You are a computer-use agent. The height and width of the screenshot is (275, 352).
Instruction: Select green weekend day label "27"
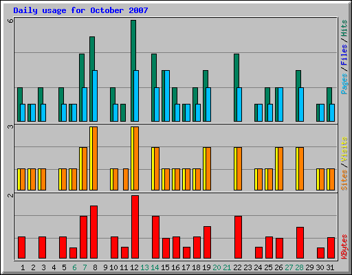pos(289,267)
